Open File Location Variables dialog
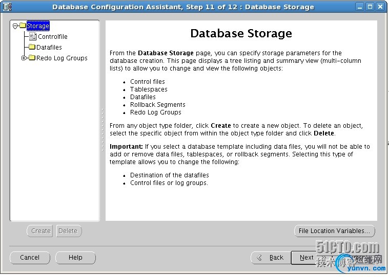 [x=335, y=231]
